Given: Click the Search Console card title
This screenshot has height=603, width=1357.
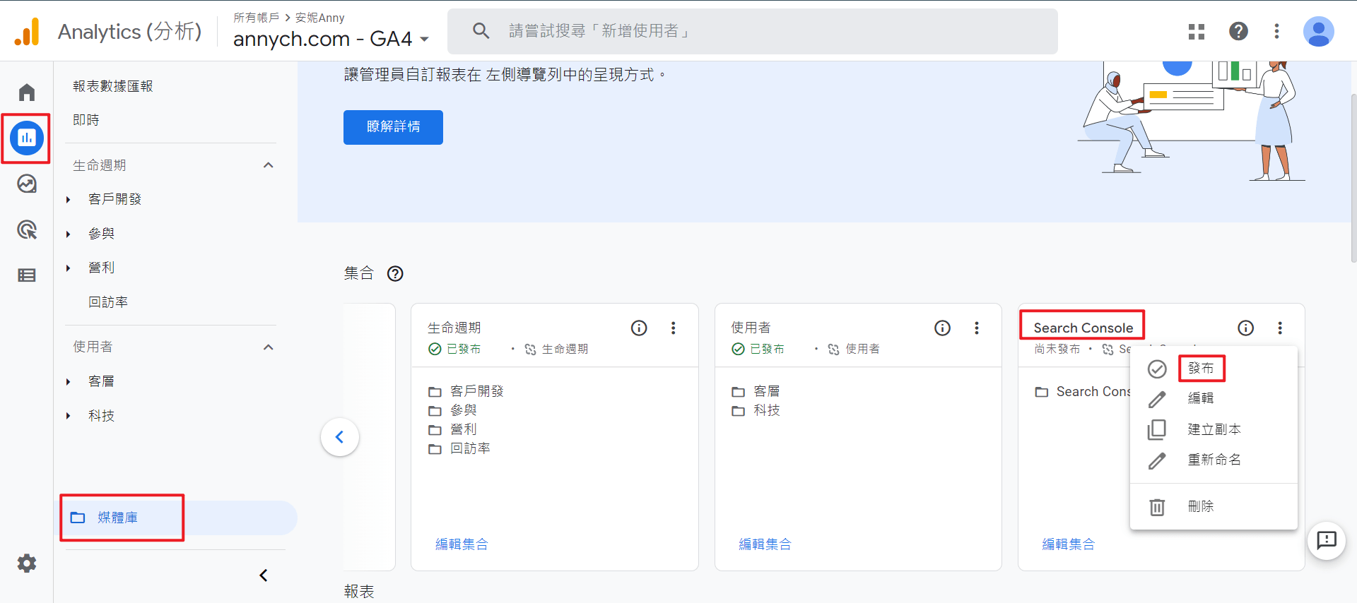Looking at the screenshot, I should [x=1083, y=328].
